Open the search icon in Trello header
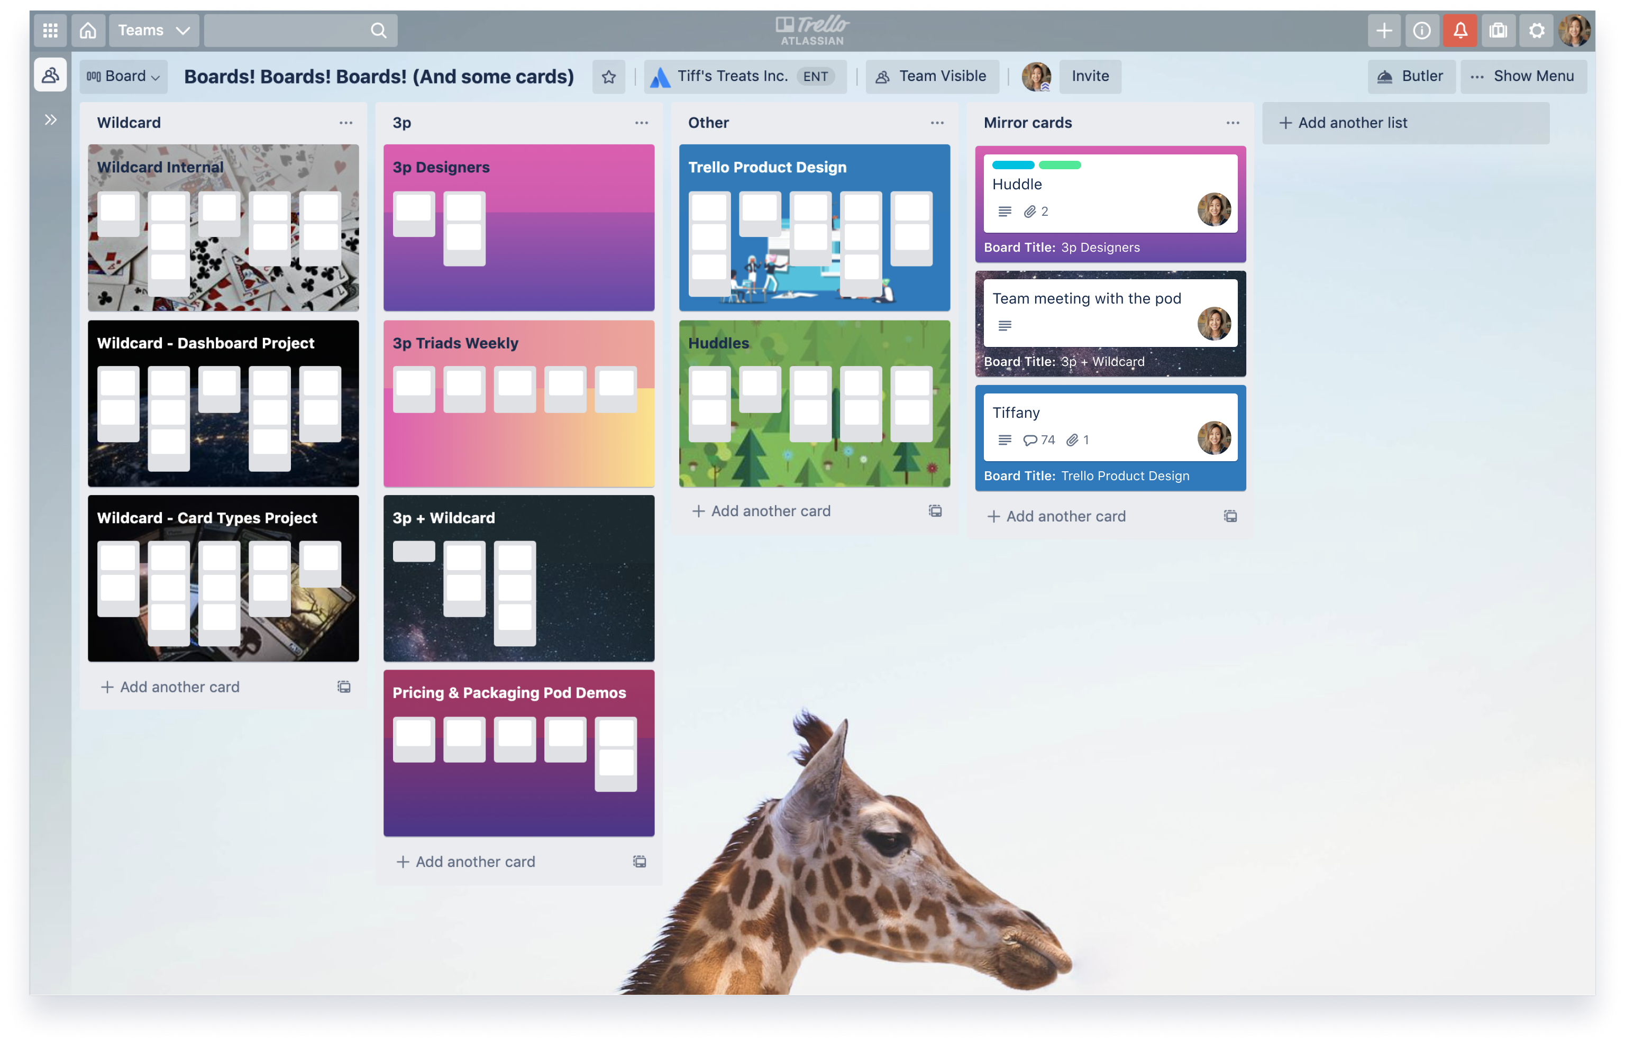Viewport: 1625px width, 1044px height. point(378,30)
